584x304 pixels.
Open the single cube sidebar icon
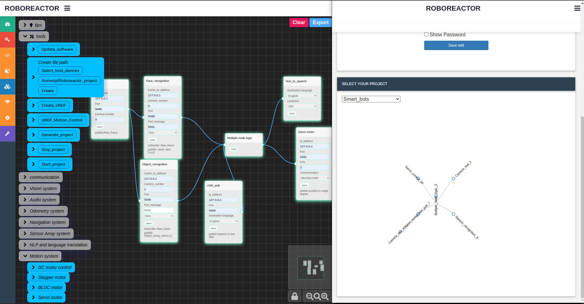coord(8,71)
